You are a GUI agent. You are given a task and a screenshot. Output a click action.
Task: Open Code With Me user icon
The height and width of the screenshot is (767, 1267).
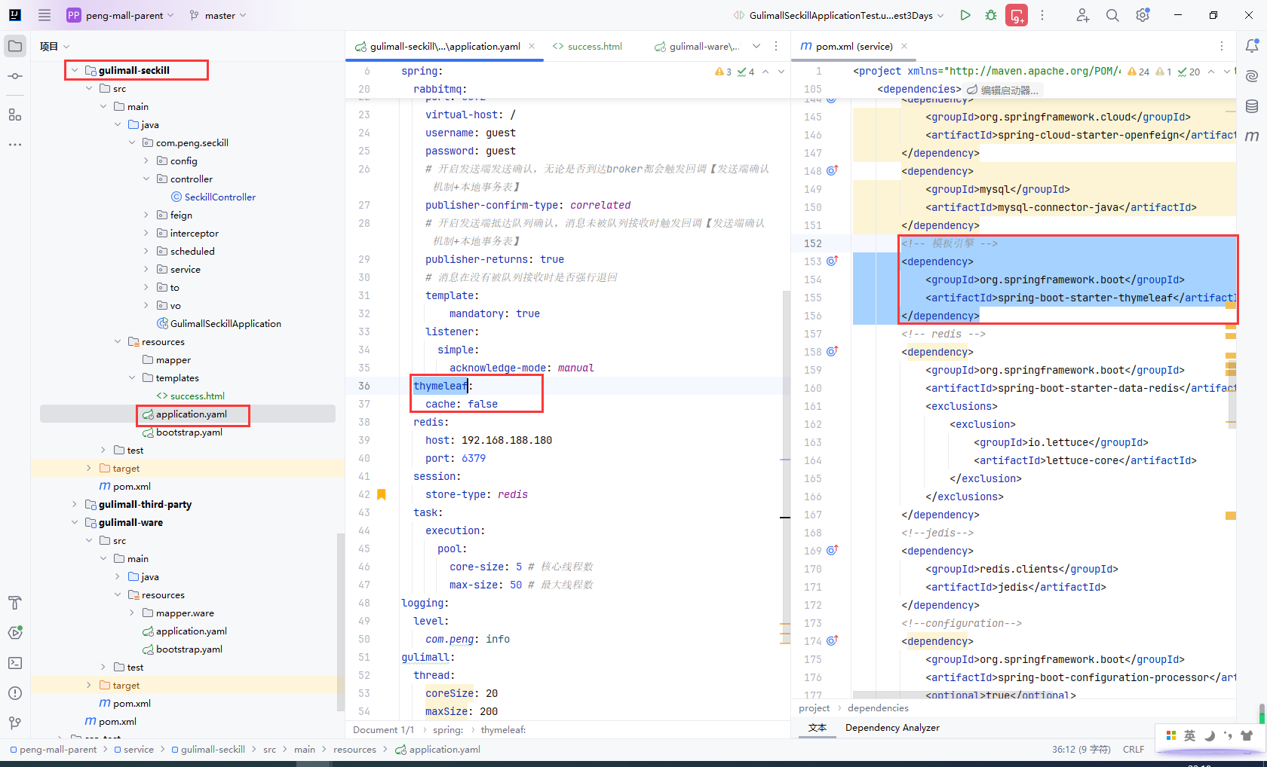tap(1083, 15)
